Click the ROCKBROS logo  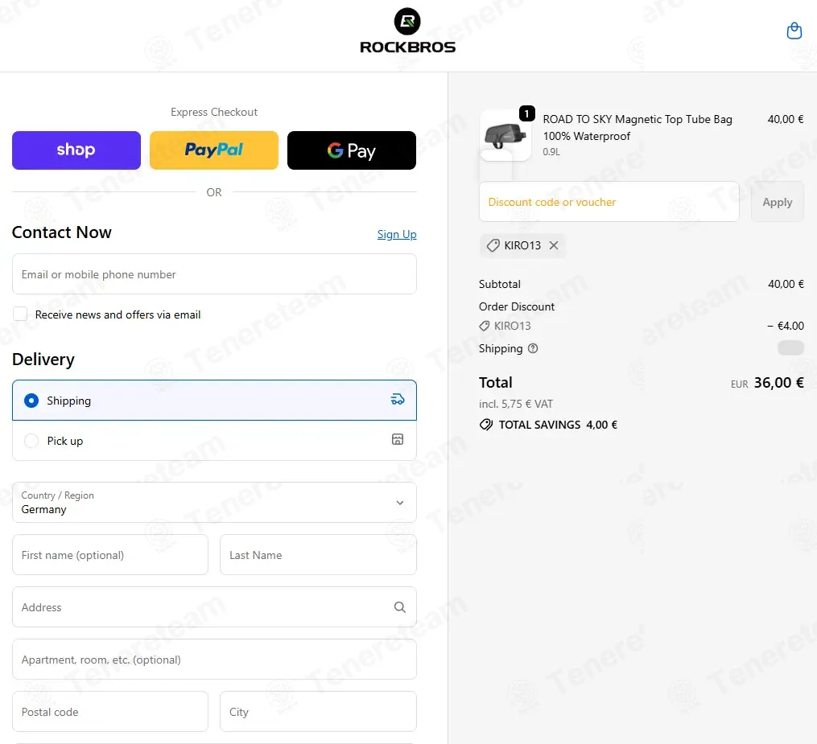point(407,31)
